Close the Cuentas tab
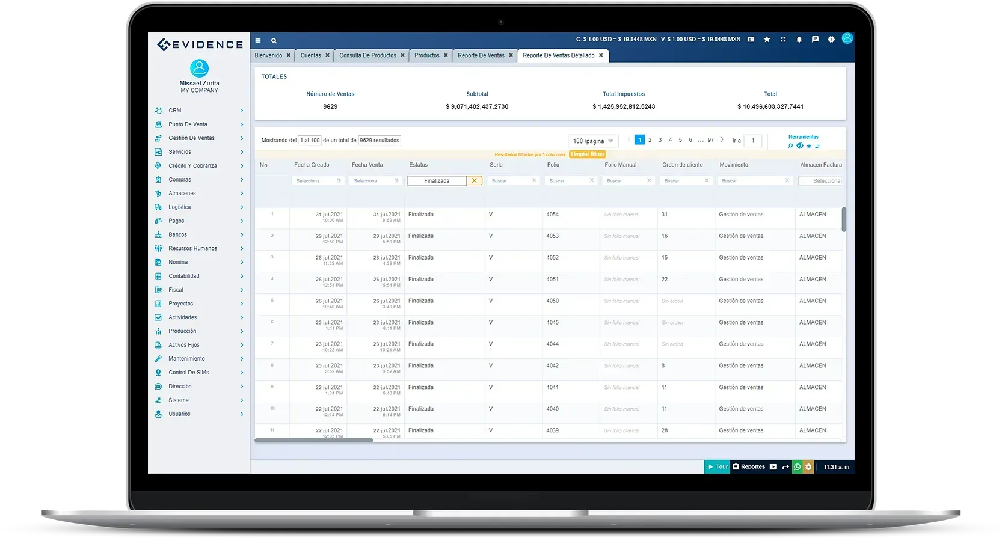Screen dimensions: 1002x538 (328, 55)
